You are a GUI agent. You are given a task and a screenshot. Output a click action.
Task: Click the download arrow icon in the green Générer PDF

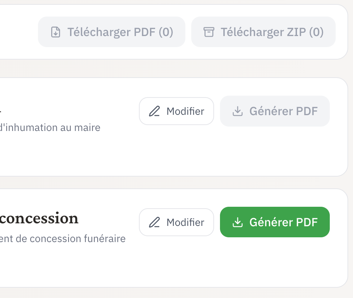point(238,222)
